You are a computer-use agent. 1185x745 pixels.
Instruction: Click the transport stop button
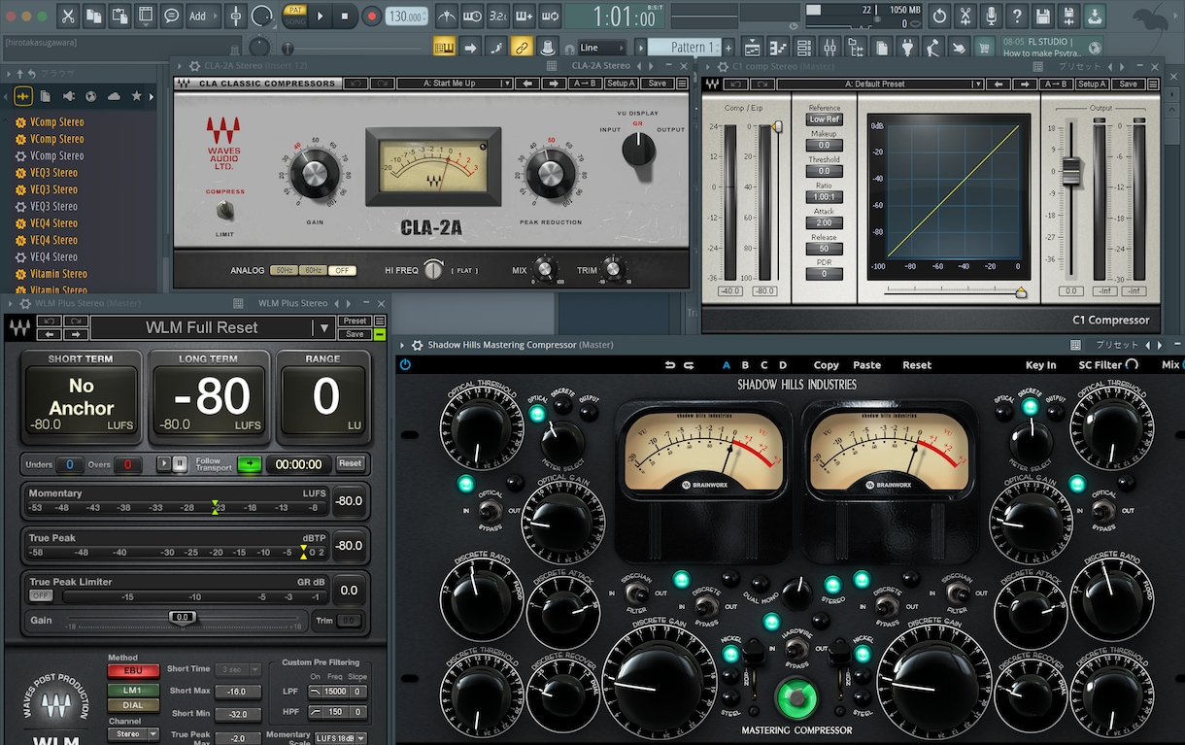(x=345, y=16)
